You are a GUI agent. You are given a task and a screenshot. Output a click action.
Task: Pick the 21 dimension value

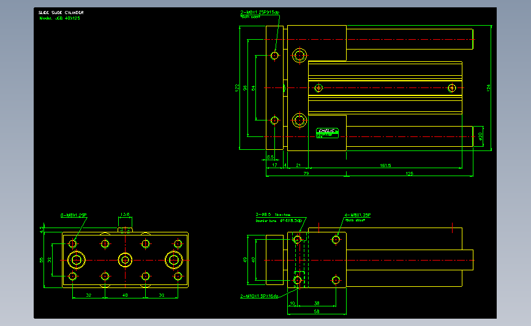pos(298,165)
